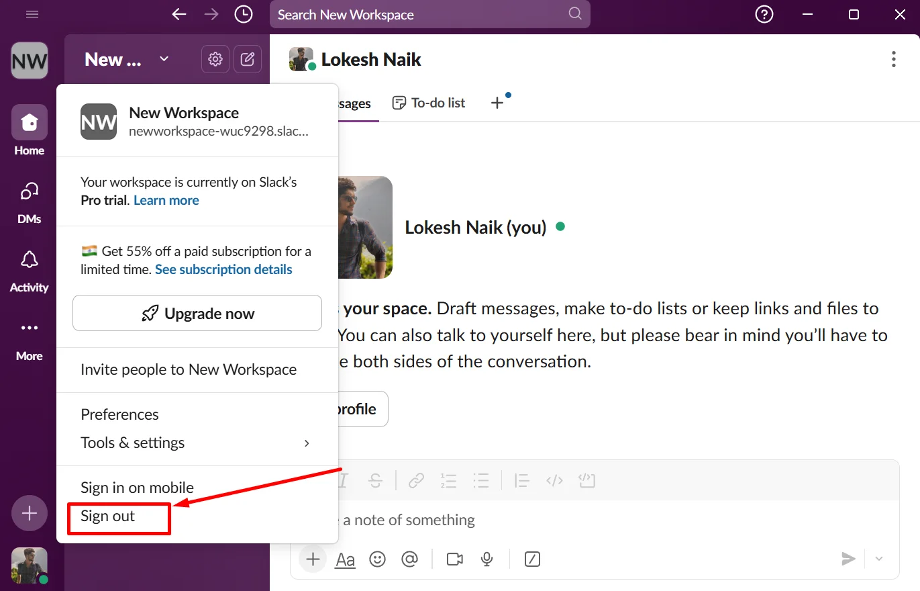This screenshot has width=920, height=591.
Task: Open Preferences from the workspace menu
Action: (x=197, y=414)
